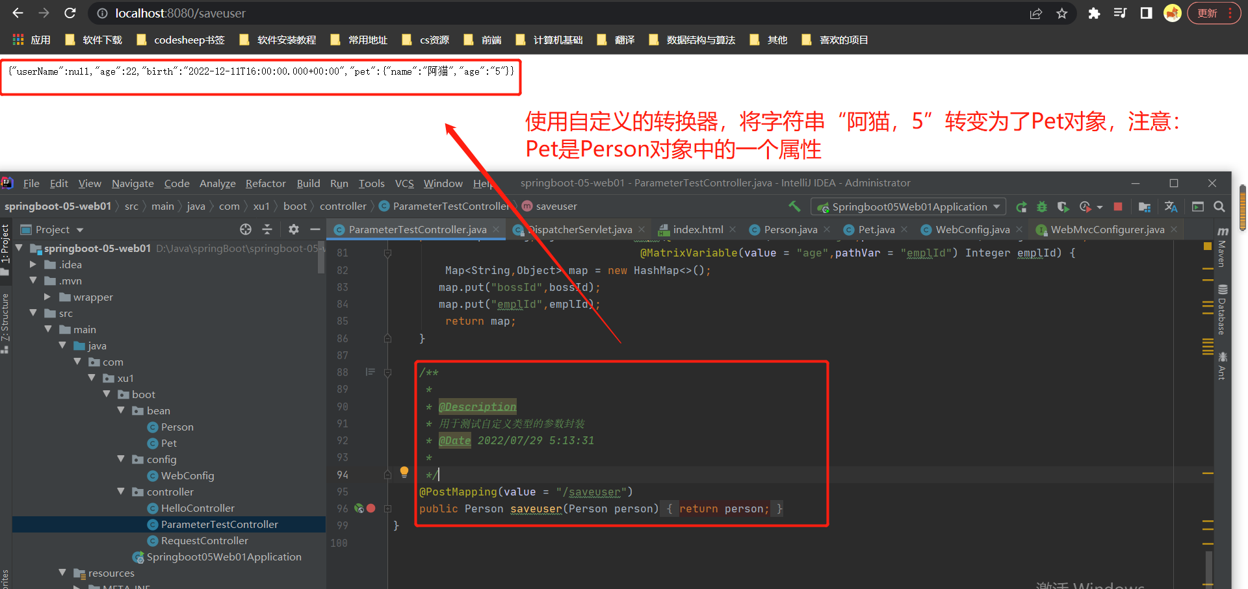Click the gutter run icon on line 96
The width and height of the screenshot is (1248, 589).
pos(359,508)
